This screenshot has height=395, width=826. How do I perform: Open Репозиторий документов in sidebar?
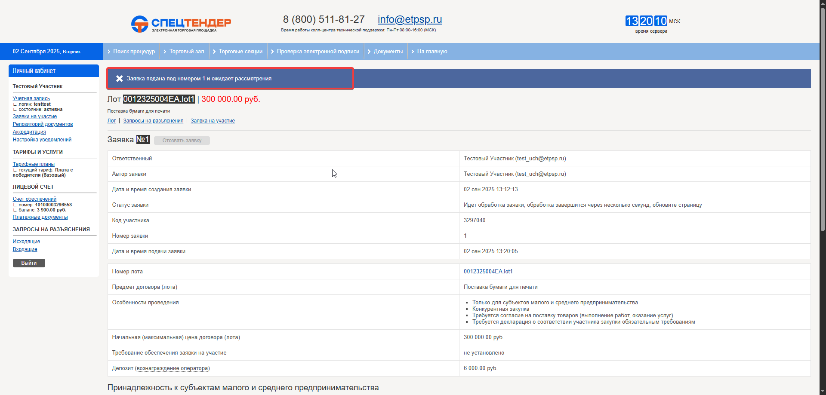(x=43, y=124)
